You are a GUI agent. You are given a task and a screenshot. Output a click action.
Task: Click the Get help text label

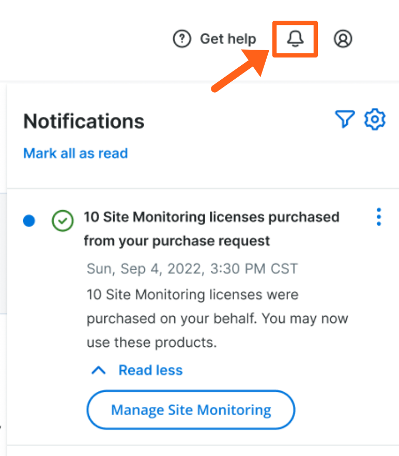[x=228, y=39]
